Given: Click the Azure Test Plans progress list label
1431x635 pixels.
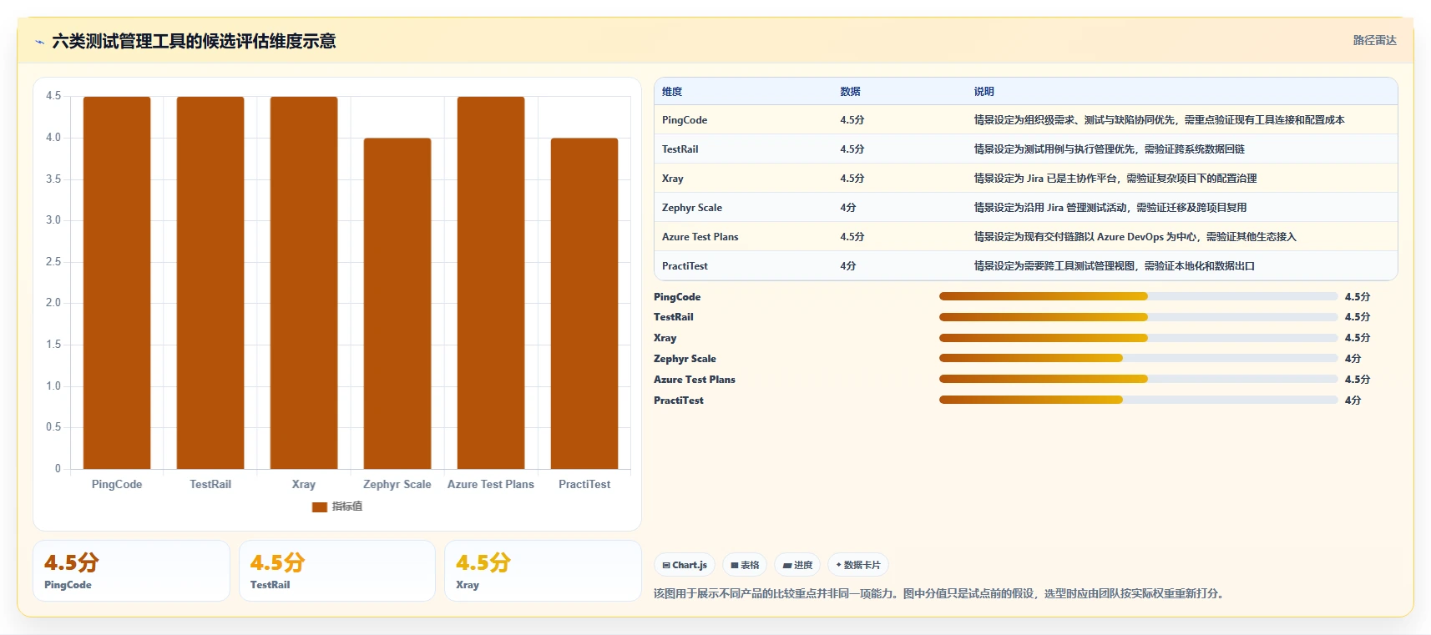Looking at the screenshot, I should (695, 380).
